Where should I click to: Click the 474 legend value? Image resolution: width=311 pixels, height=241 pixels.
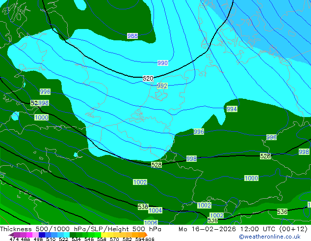[14, 239]
